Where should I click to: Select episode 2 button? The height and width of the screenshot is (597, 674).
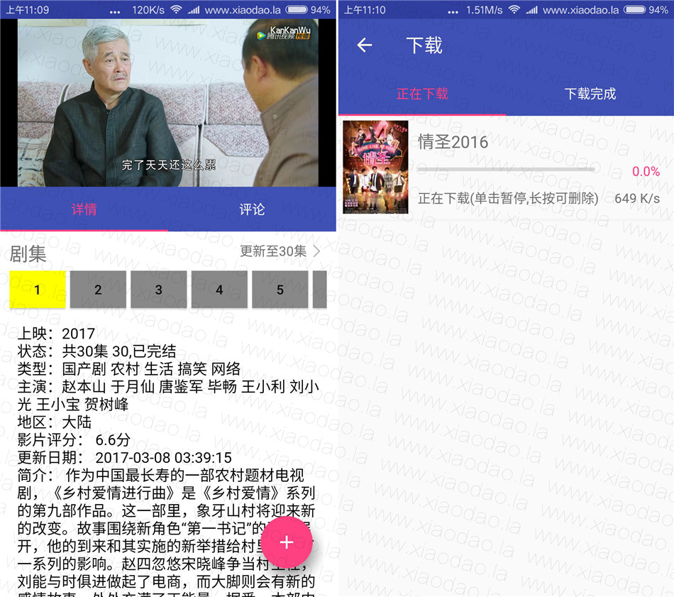[x=98, y=290]
